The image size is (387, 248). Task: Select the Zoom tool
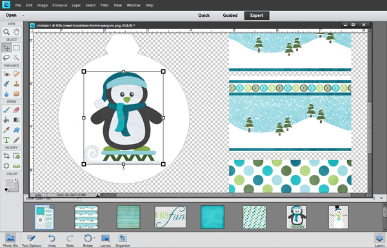coord(6,32)
